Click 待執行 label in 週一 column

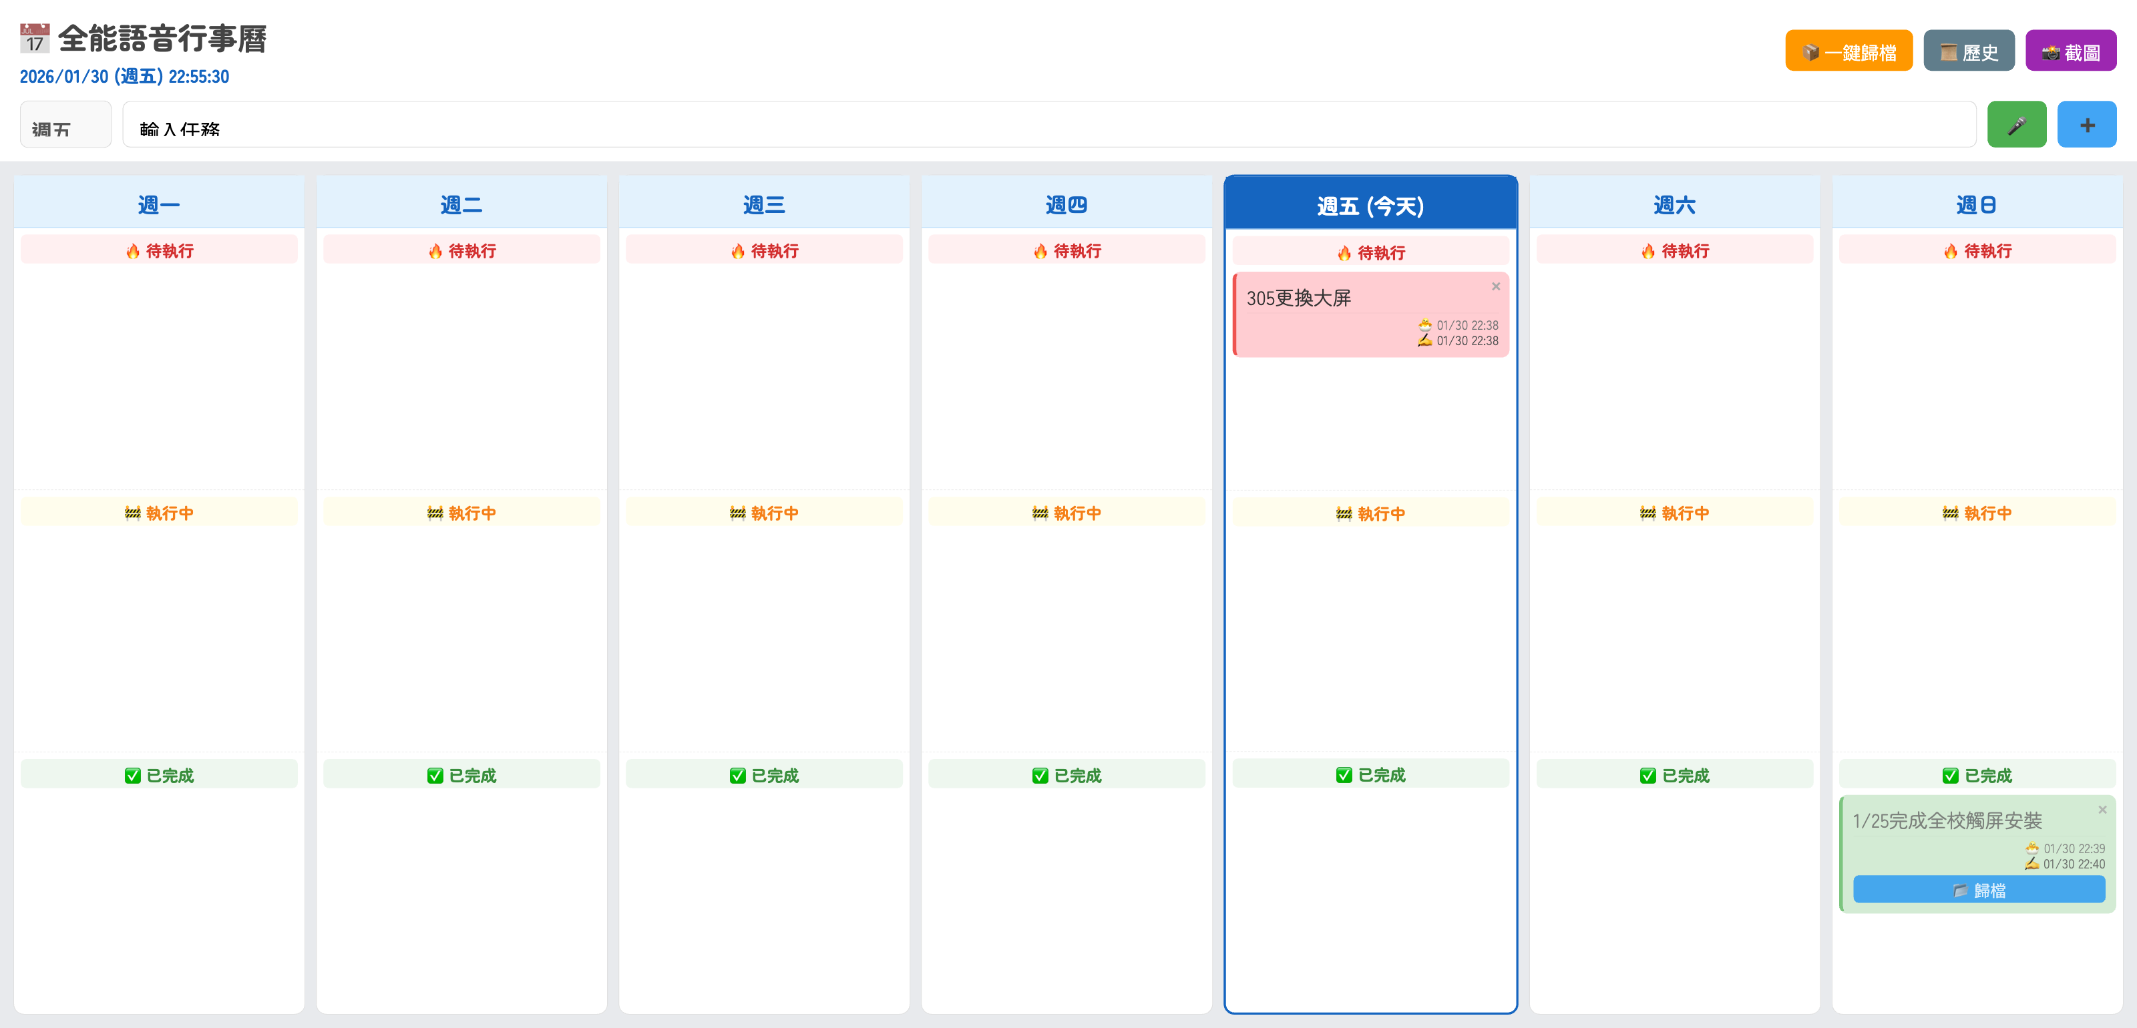158,250
